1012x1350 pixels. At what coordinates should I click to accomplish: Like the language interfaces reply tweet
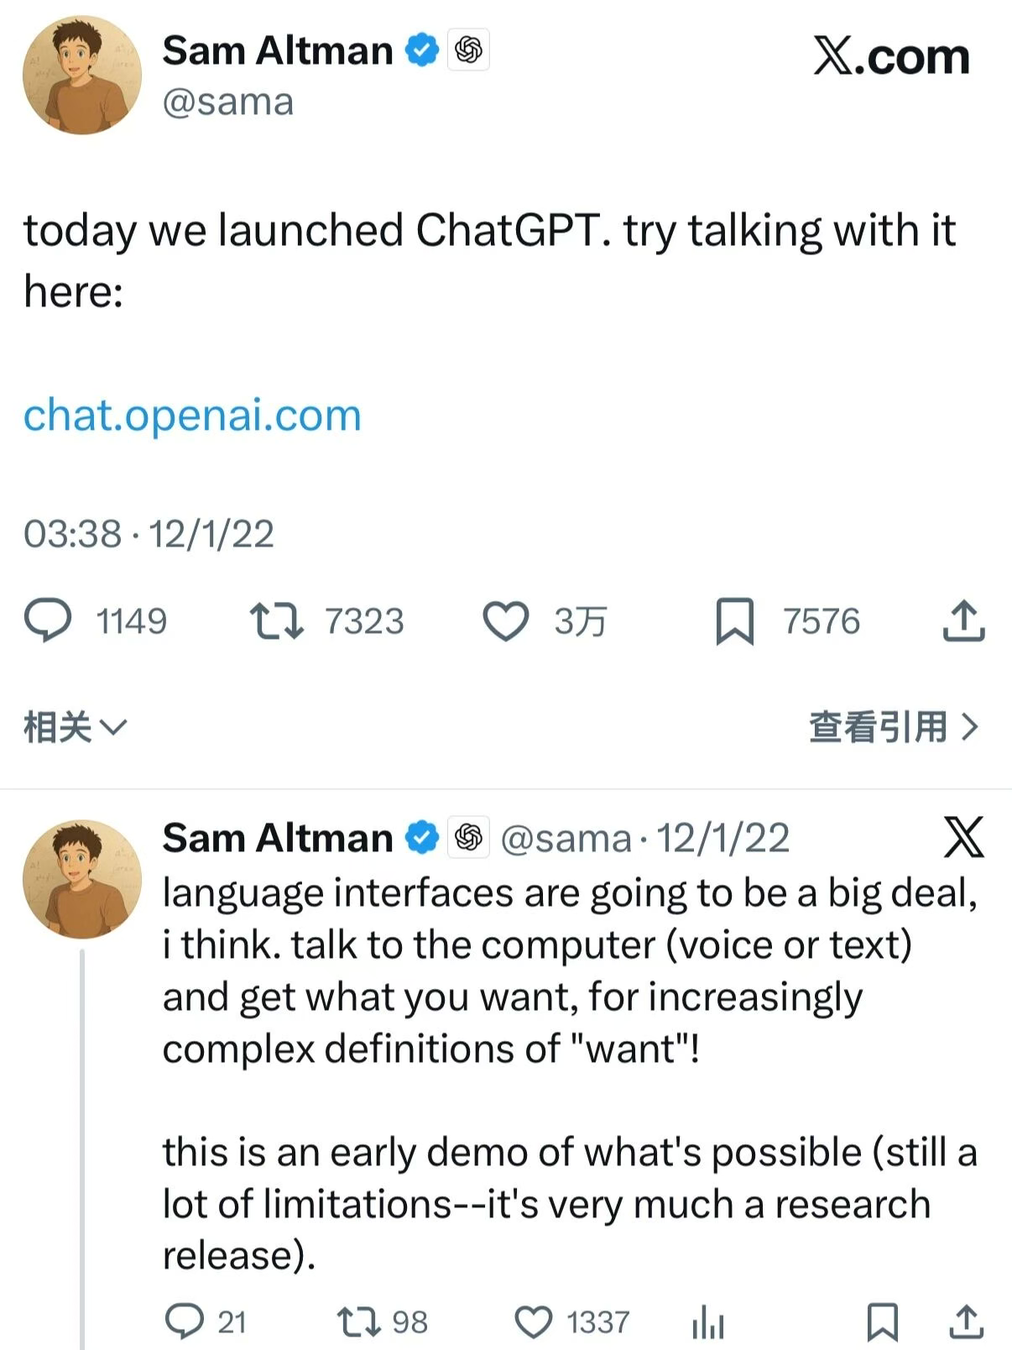coord(533,1321)
